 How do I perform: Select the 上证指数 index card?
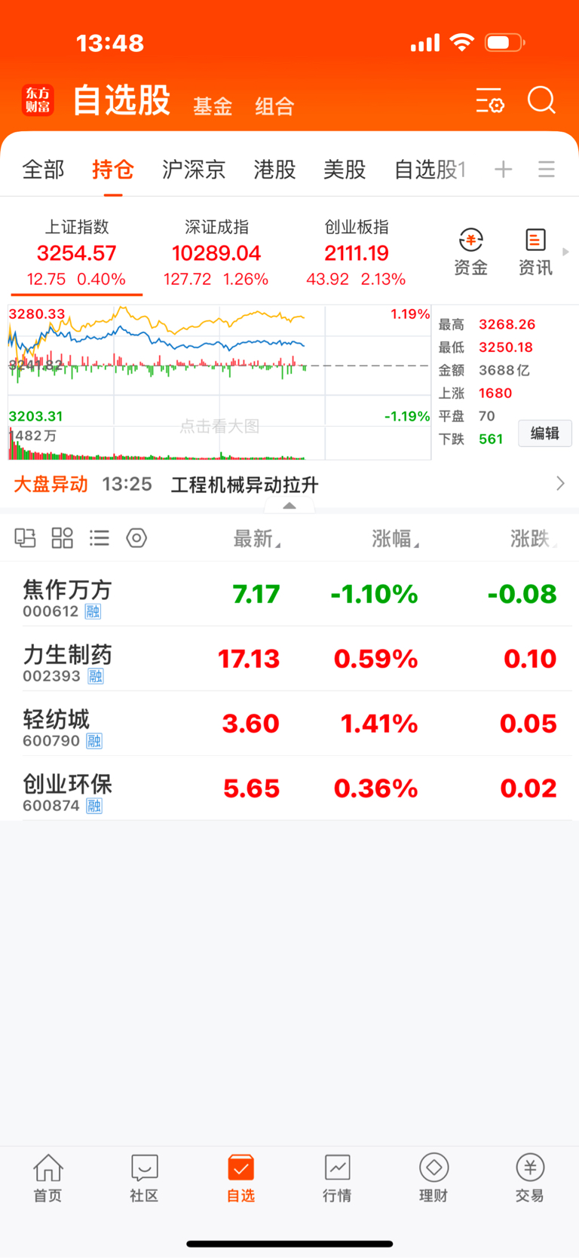point(77,253)
